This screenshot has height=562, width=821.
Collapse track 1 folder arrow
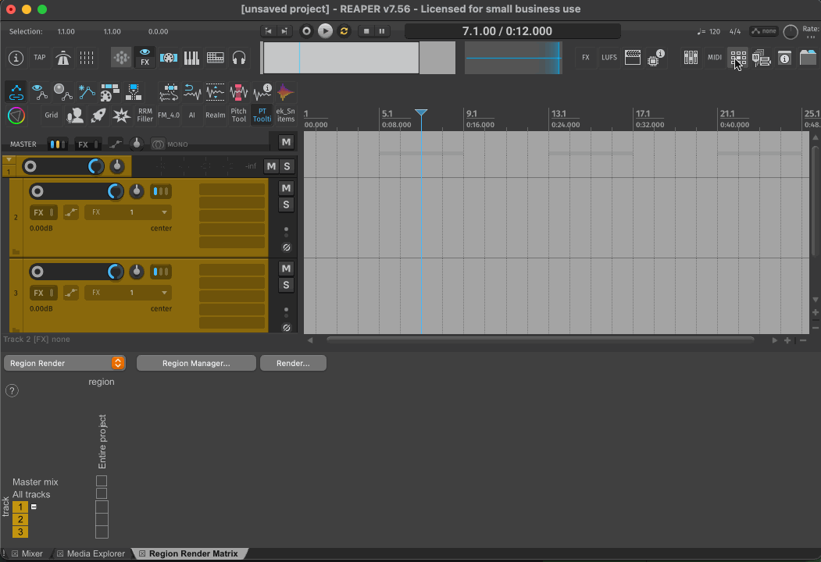(9, 159)
